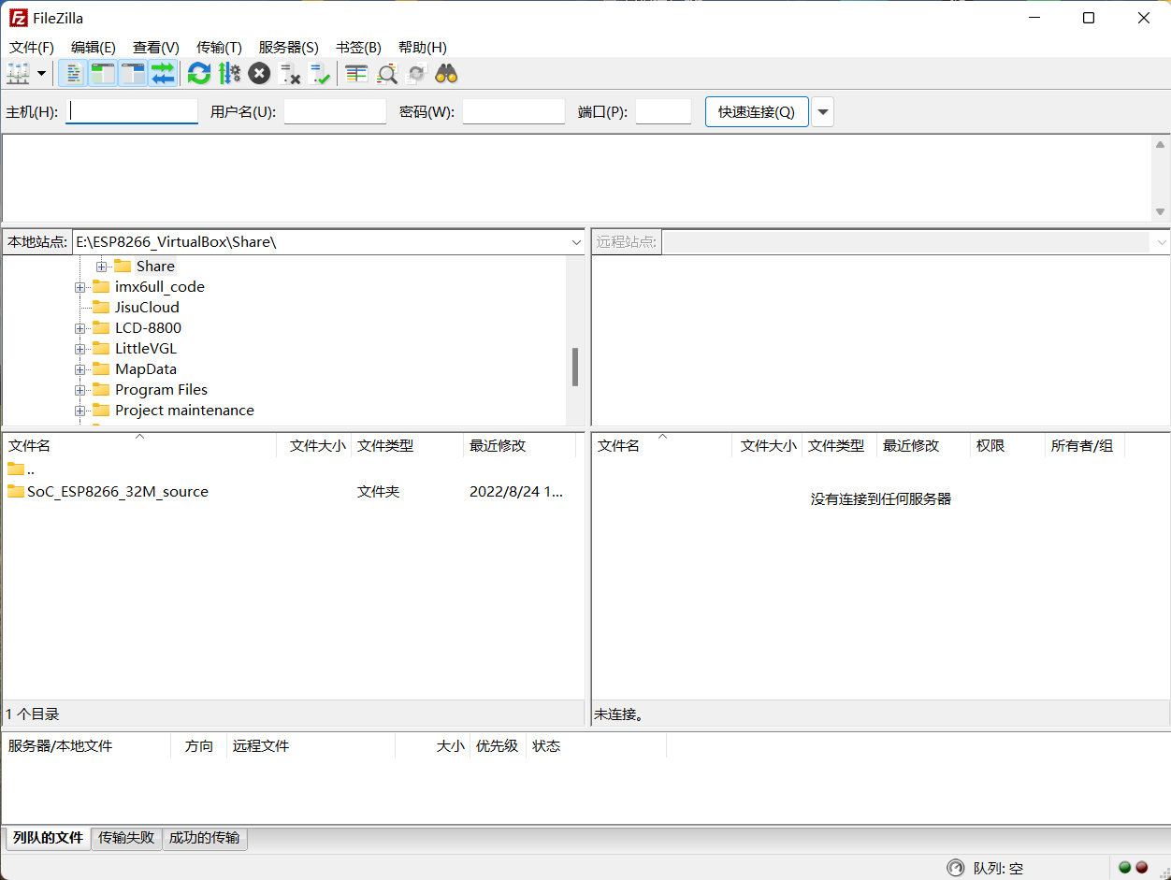Screen dimensions: 1171x880
Task: Sort local files by 文件大小 column
Action: (314, 446)
